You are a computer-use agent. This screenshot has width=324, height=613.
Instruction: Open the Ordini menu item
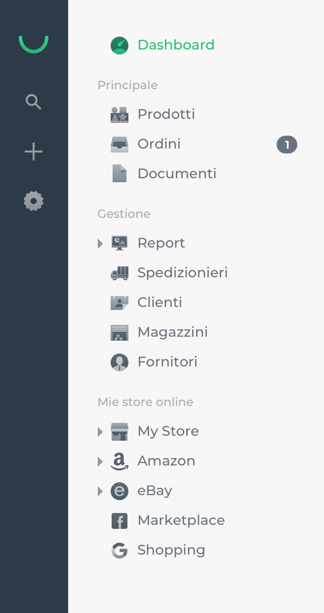coord(159,144)
